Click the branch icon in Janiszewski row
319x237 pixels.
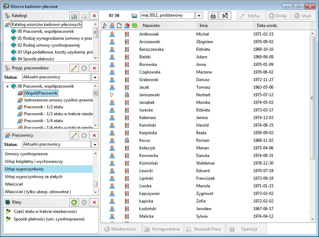coord(111,95)
